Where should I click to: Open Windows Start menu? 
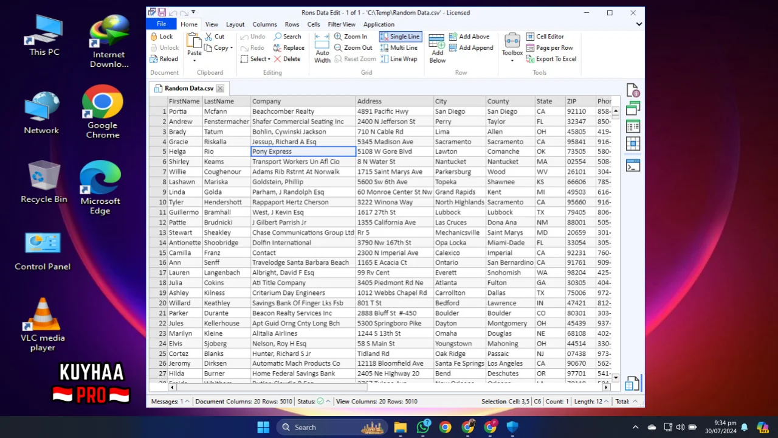[x=263, y=427]
